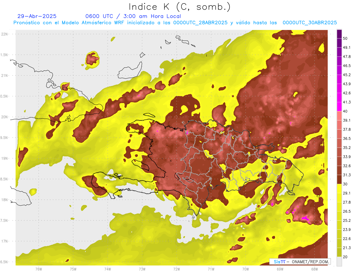Click the colorbar value '26.5'

click(x=347, y=211)
